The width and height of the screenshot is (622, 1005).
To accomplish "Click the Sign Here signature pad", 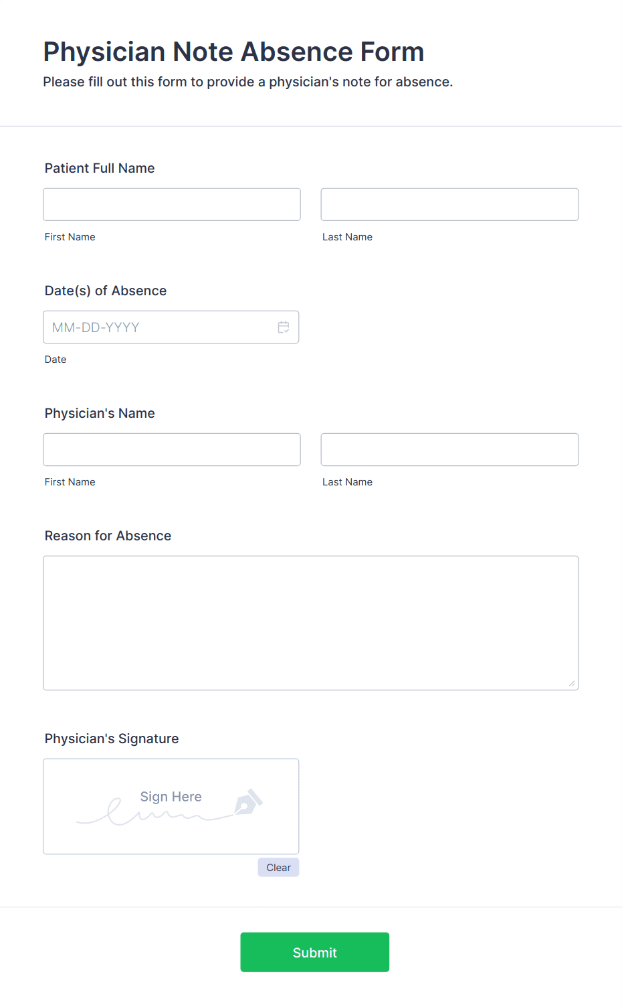I will (x=171, y=806).
